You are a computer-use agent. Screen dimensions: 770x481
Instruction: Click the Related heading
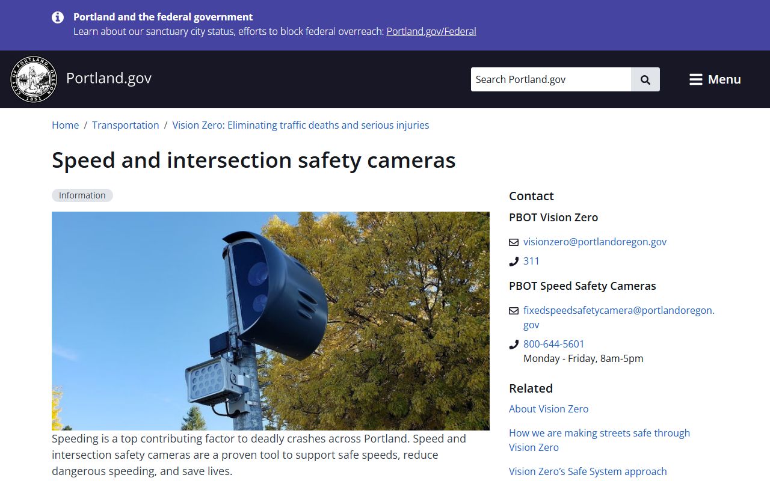[x=531, y=388]
